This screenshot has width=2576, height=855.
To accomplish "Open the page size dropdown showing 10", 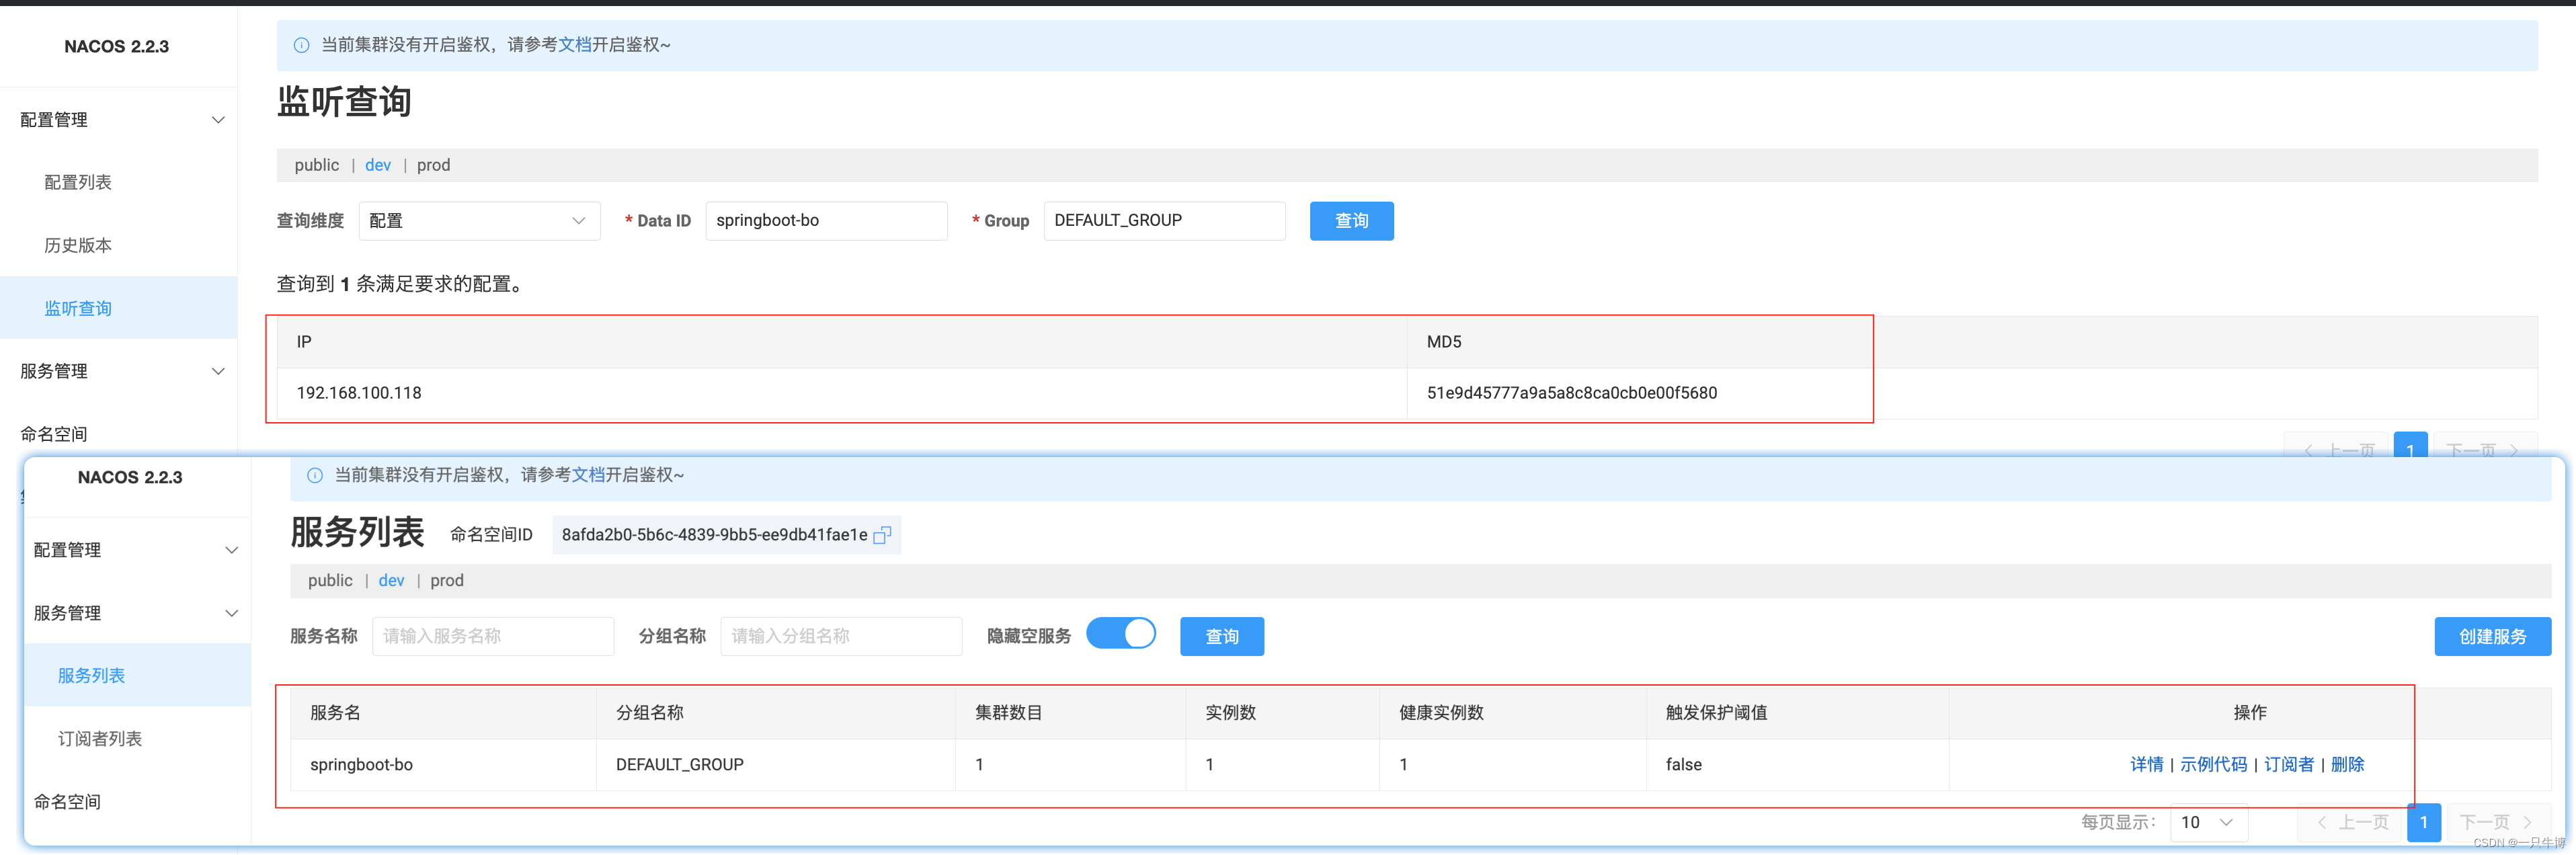I will tap(2207, 822).
